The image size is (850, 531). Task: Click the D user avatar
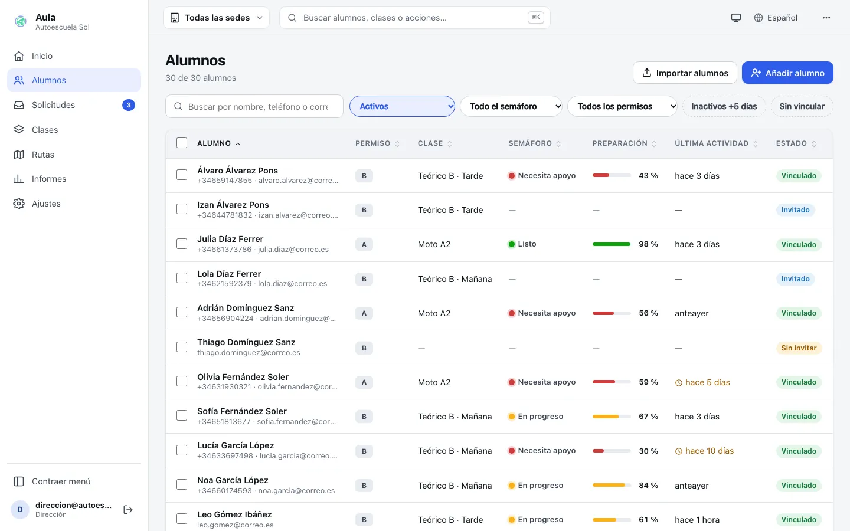pyautogui.click(x=20, y=510)
